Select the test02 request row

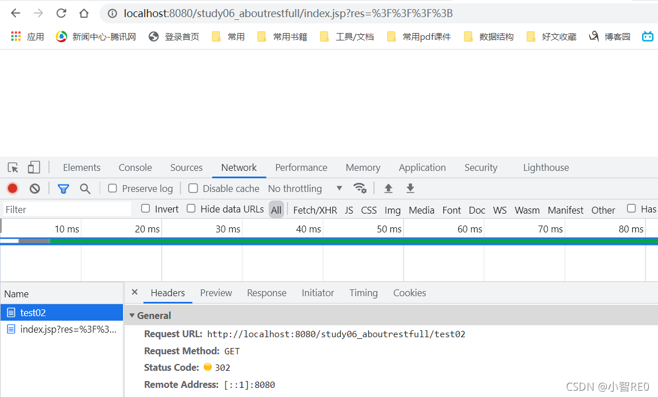[x=61, y=313]
